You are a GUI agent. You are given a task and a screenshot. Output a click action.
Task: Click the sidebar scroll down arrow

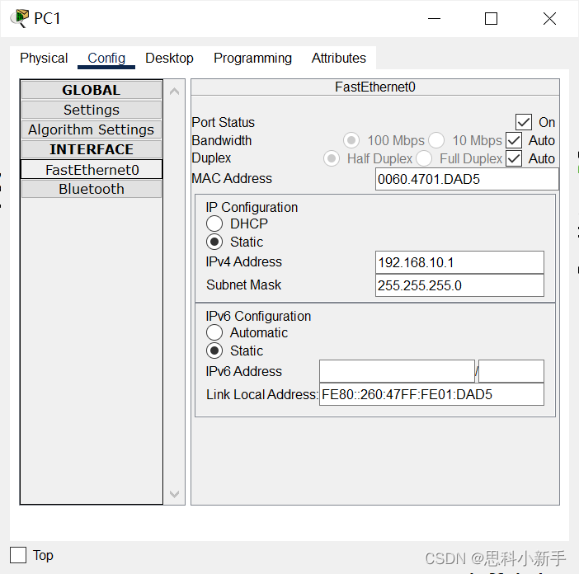point(174,494)
